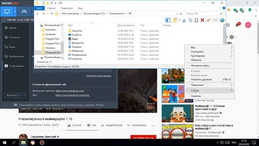Image resolution: width=259 pixels, height=146 pixels.
Task: Open the Майнкрафт 1.16 Новые крестьяне thumbnail
Action: [x=178, y=114]
